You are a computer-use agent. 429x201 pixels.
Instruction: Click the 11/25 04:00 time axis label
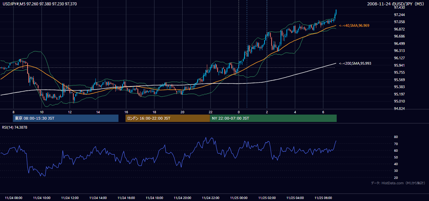[x=295, y=198]
